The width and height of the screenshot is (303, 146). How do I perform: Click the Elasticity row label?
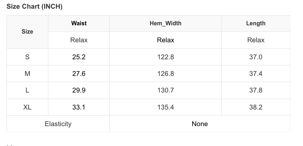(x=58, y=124)
